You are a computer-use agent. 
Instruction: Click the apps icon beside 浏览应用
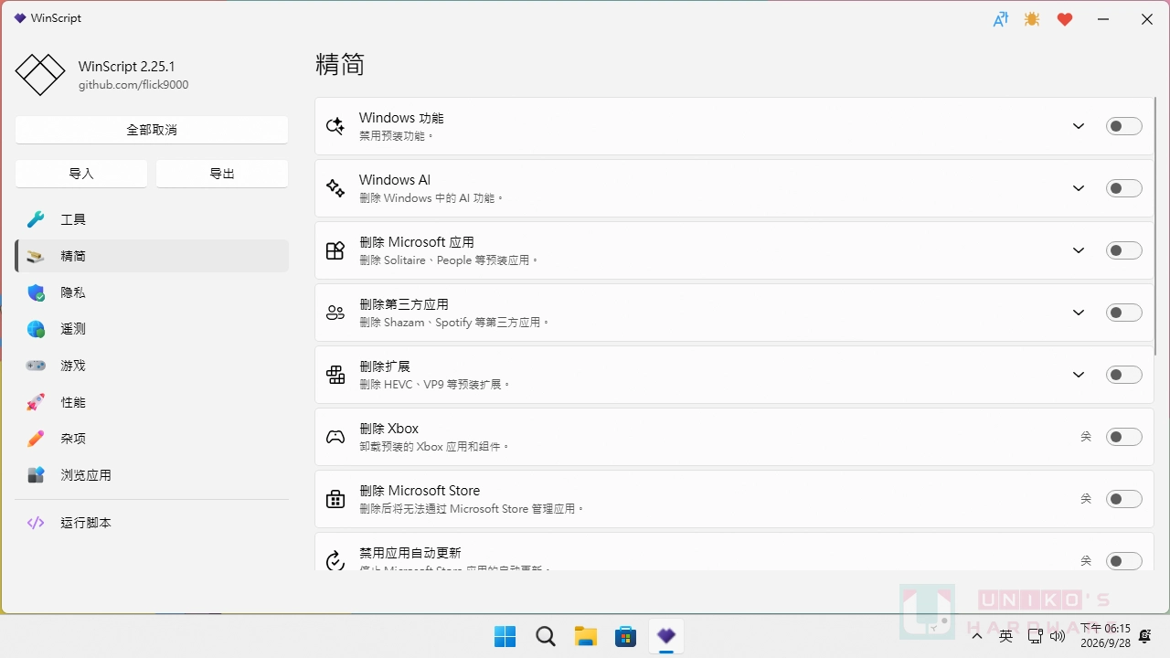(36, 475)
